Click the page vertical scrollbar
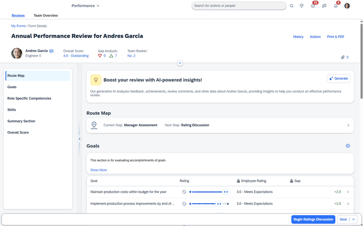Image resolution: width=363 pixels, height=226 pixels. point(361,60)
